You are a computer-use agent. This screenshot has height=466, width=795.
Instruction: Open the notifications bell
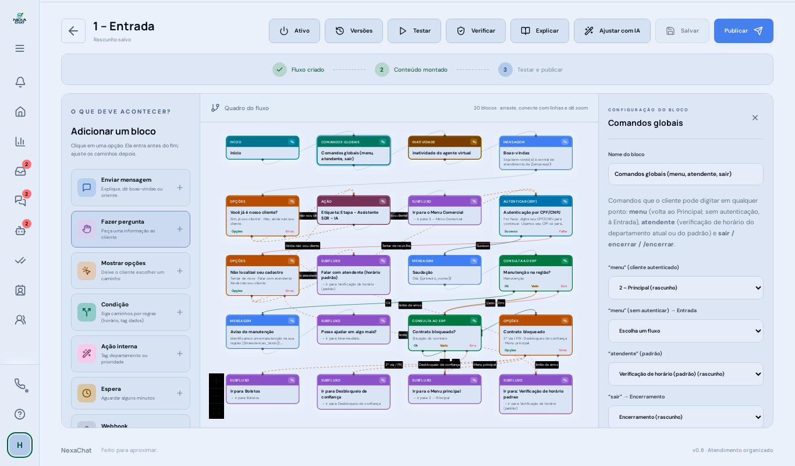pyautogui.click(x=20, y=82)
